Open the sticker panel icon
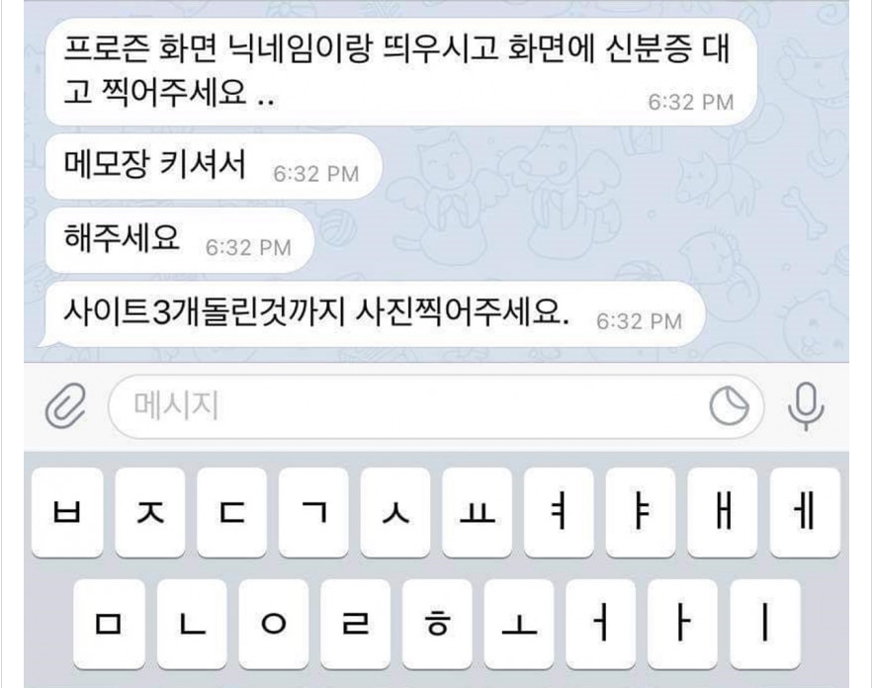 (x=729, y=406)
